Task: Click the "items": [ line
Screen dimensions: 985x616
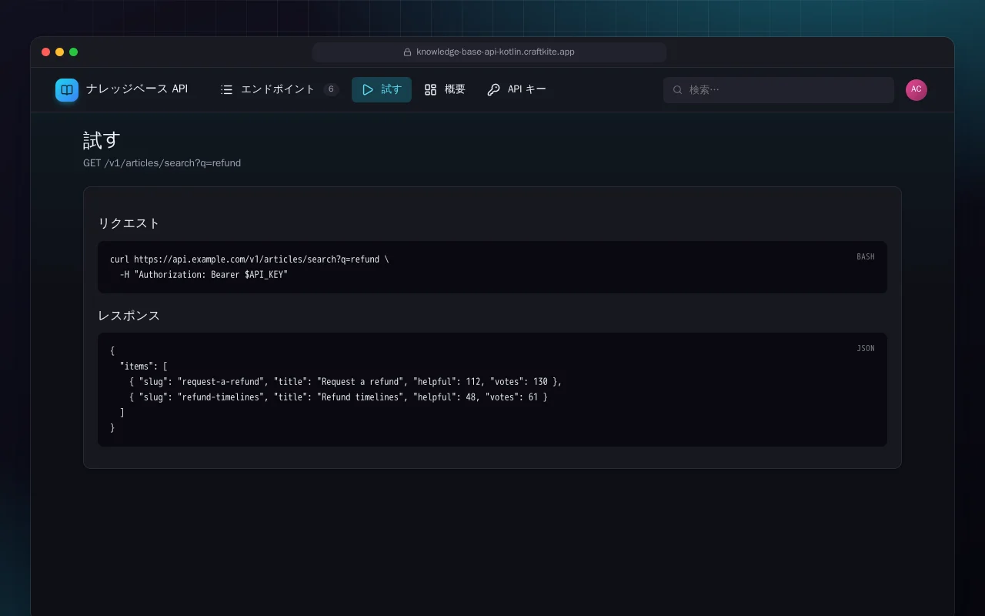Action: pyautogui.click(x=143, y=367)
